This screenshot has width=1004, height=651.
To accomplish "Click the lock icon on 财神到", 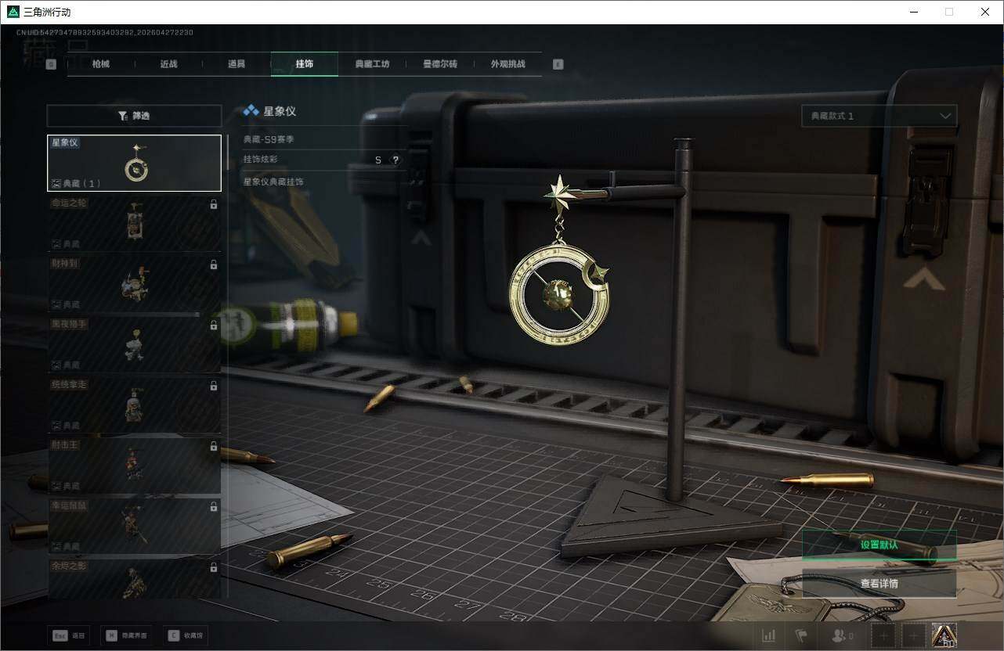I will coord(214,265).
